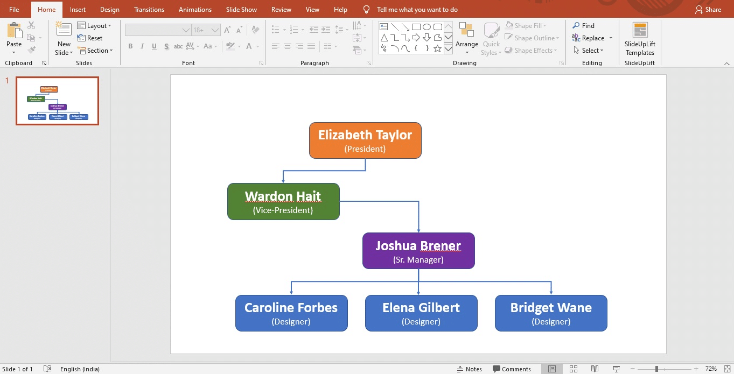Click zoom in on the zoom slider

pyautogui.click(x=695, y=369)
